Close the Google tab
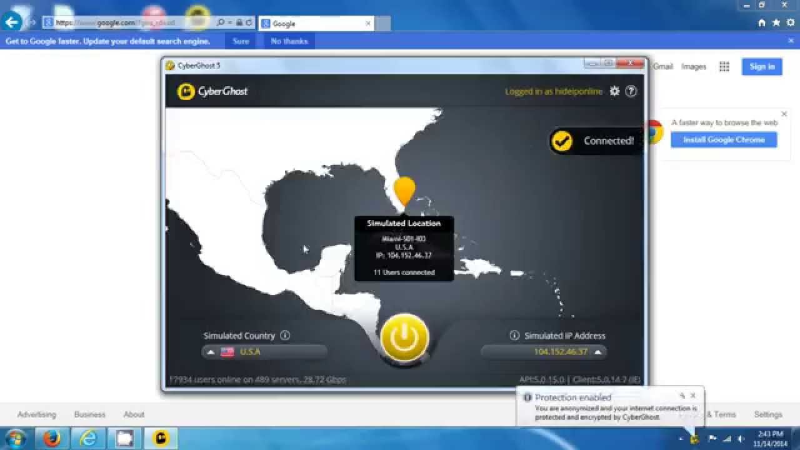The width and height of the screenshot is (800, 450). (x=368, y=24)
